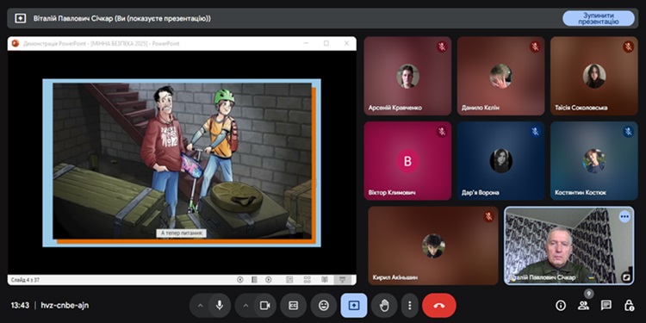Open more options three-dot menu

pyautogui.click(x=409, y=305)
